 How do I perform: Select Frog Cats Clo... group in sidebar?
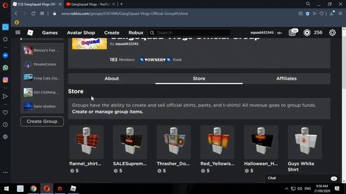(x=42, y=78)
